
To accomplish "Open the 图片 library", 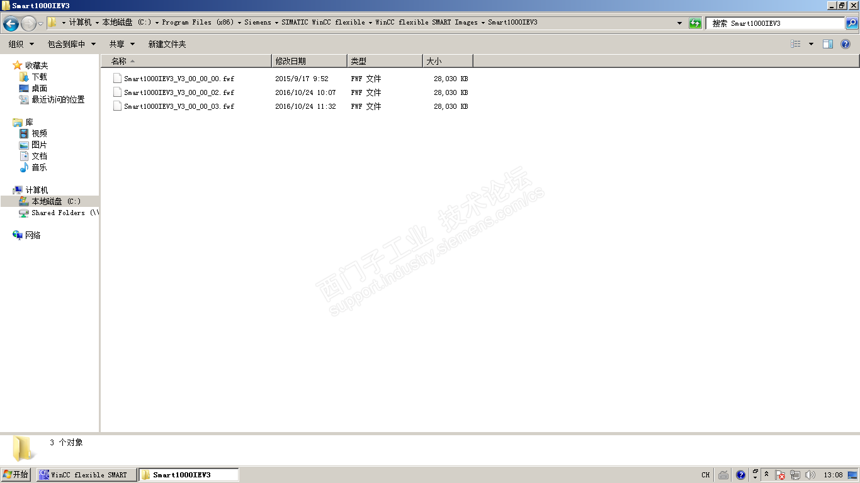I will (x=39, y=145).
